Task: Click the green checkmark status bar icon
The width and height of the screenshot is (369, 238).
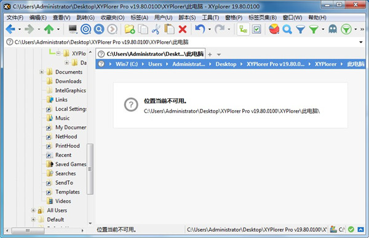Action: point(351,229)
